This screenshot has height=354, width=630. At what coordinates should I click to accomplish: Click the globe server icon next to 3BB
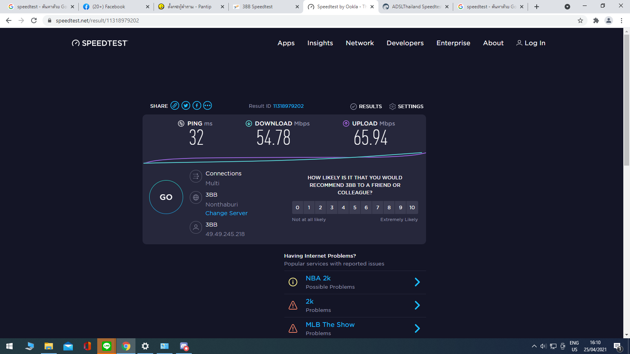pos(196,197)
